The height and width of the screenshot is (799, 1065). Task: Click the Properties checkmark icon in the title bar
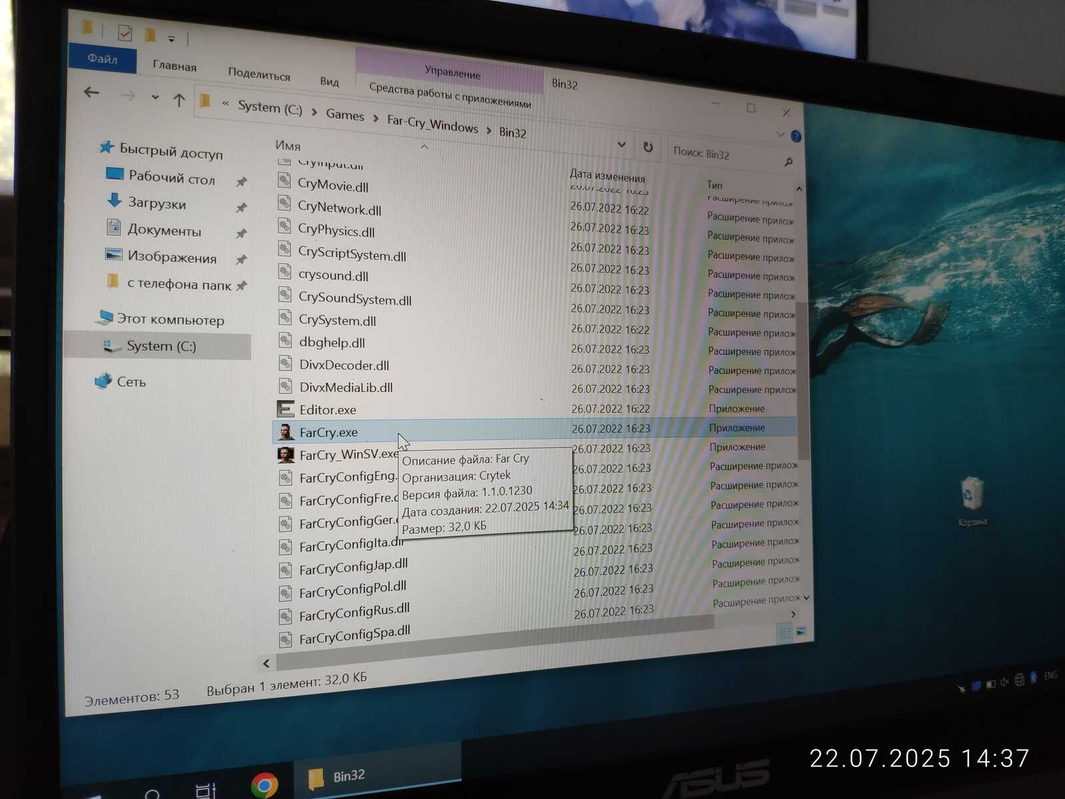(x=124, y=33)
